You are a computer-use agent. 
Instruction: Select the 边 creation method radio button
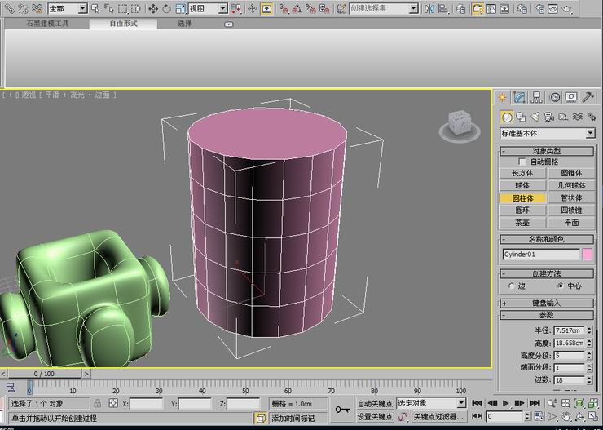tap(511, 286)
